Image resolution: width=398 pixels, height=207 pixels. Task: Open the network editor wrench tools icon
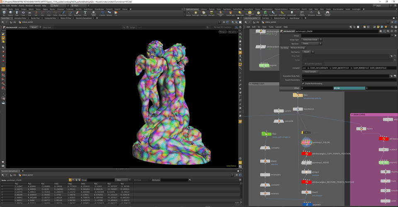click(x=351, y=27)
